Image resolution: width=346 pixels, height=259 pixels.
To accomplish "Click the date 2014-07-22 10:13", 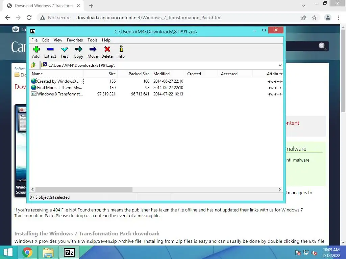I will (168, 94).
